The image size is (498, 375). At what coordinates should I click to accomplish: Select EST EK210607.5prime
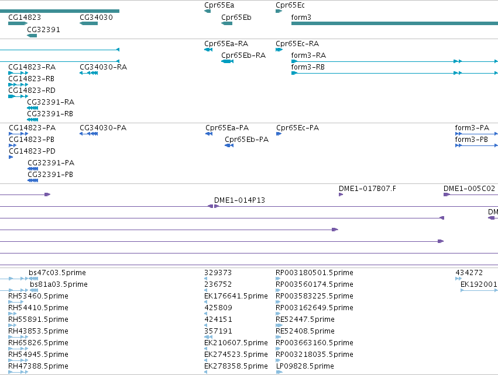point(236,343)
